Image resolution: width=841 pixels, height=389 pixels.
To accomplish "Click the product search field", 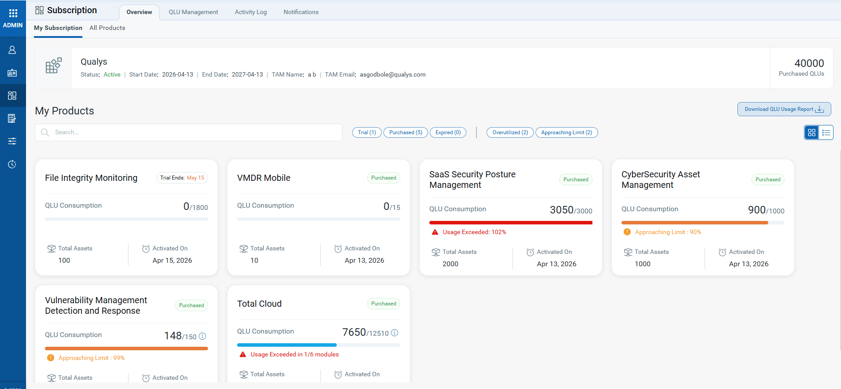I will point(189,132).
